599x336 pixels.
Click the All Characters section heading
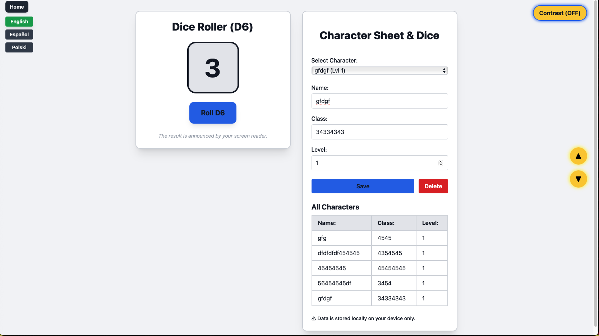(335, 207)
